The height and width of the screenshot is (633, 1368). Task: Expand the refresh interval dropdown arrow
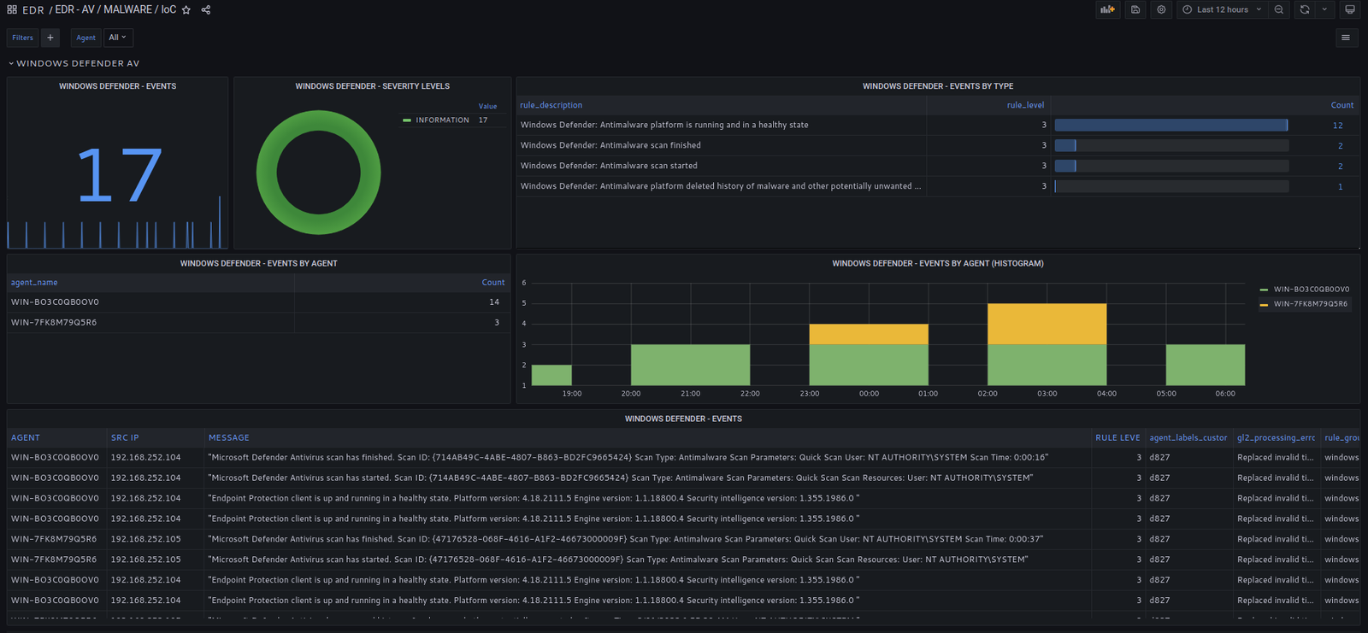pos(1324,9)
